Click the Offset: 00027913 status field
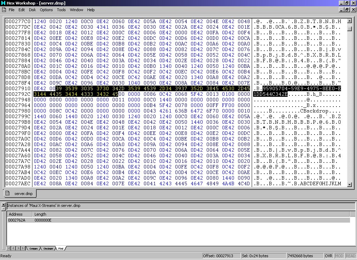 (x=221, y=256)
